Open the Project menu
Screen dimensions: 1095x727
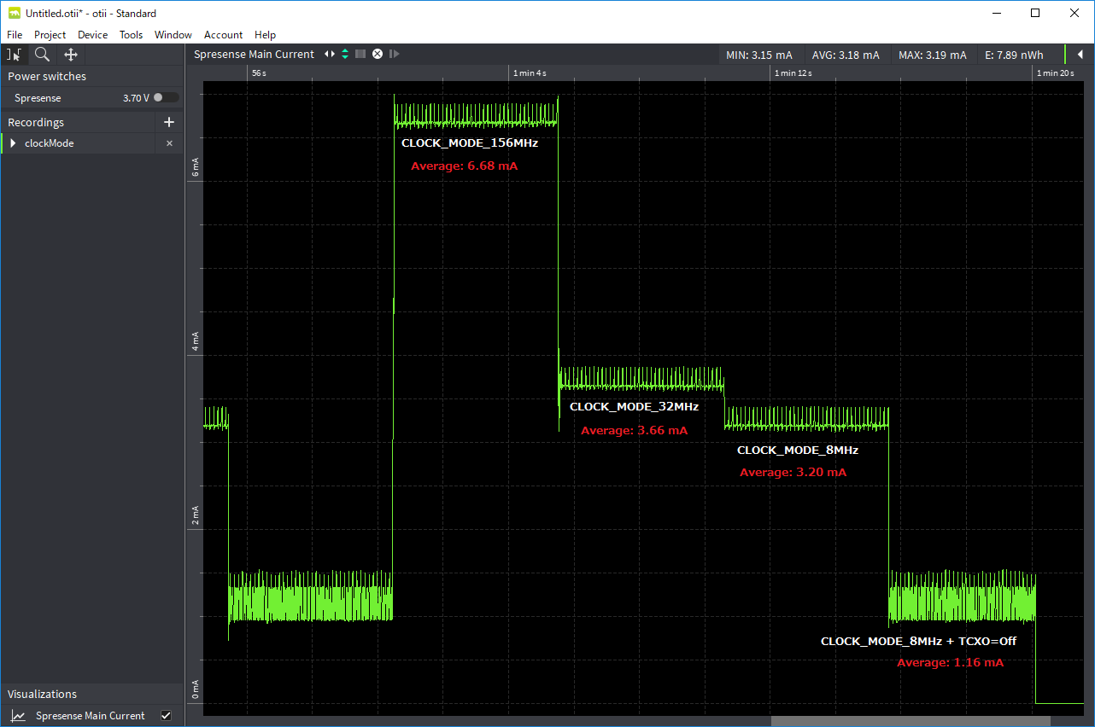pyautogui.click(x=50, y=35)
